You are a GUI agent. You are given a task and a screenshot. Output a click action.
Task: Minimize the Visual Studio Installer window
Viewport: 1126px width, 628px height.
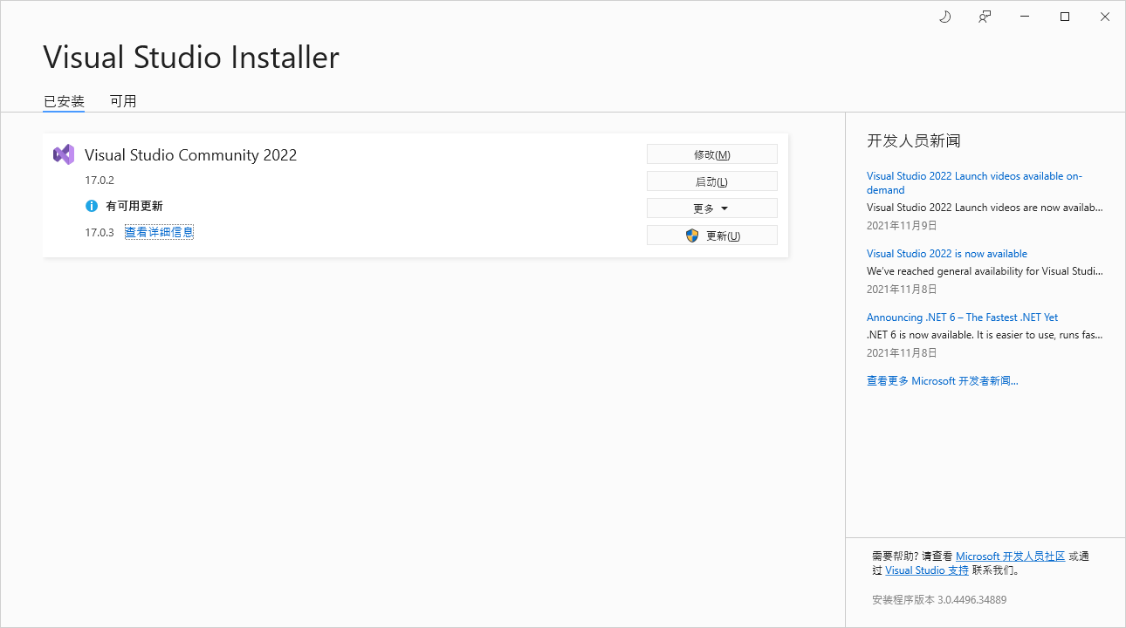click(1025, 17)
